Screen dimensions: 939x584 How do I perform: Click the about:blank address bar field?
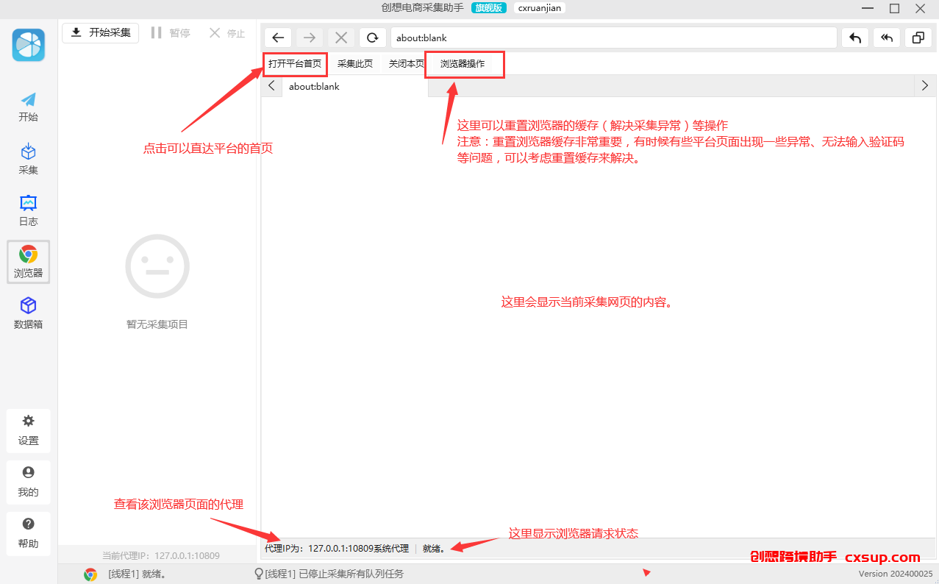pyautogui.click(x=613, y=38)
